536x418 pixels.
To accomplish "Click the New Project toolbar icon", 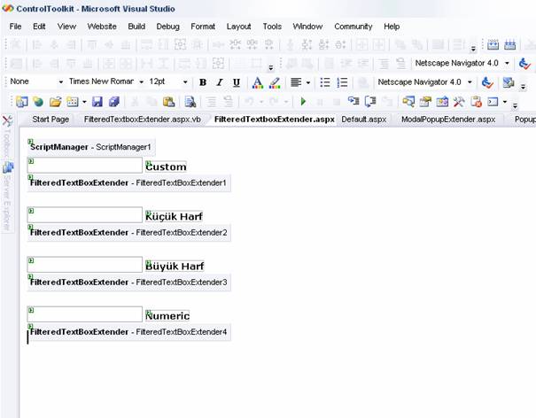I will 21,102.
